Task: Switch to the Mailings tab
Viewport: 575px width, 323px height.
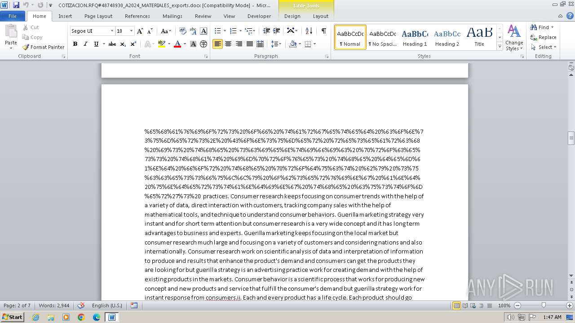Action: coord(172,16)
